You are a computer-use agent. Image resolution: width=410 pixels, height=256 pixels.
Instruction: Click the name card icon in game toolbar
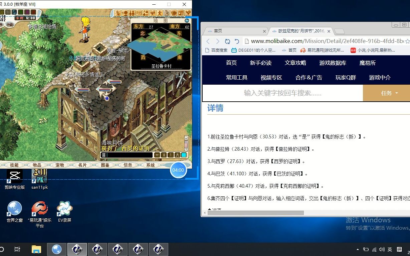pos(139,13)
